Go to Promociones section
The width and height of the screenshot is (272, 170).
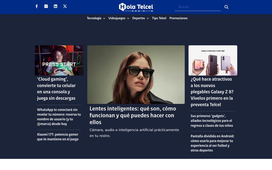click(178, 18)
